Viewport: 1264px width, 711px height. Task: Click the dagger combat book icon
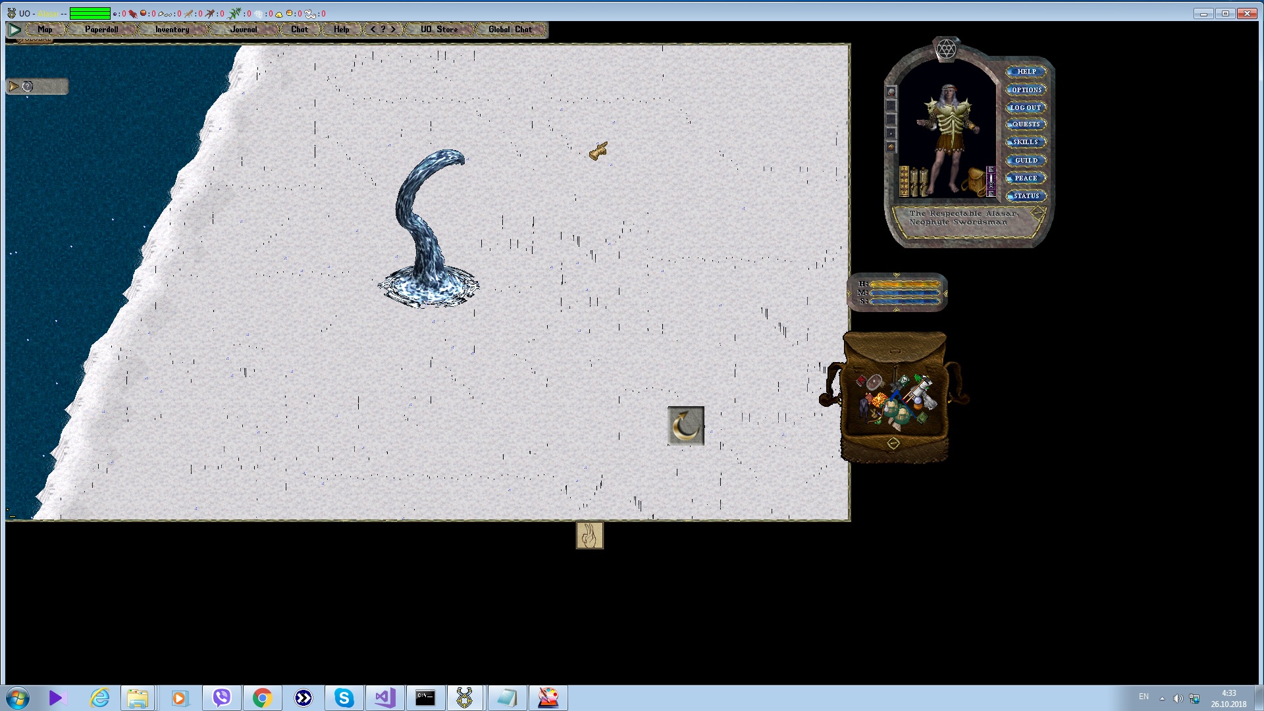point(991,180)
